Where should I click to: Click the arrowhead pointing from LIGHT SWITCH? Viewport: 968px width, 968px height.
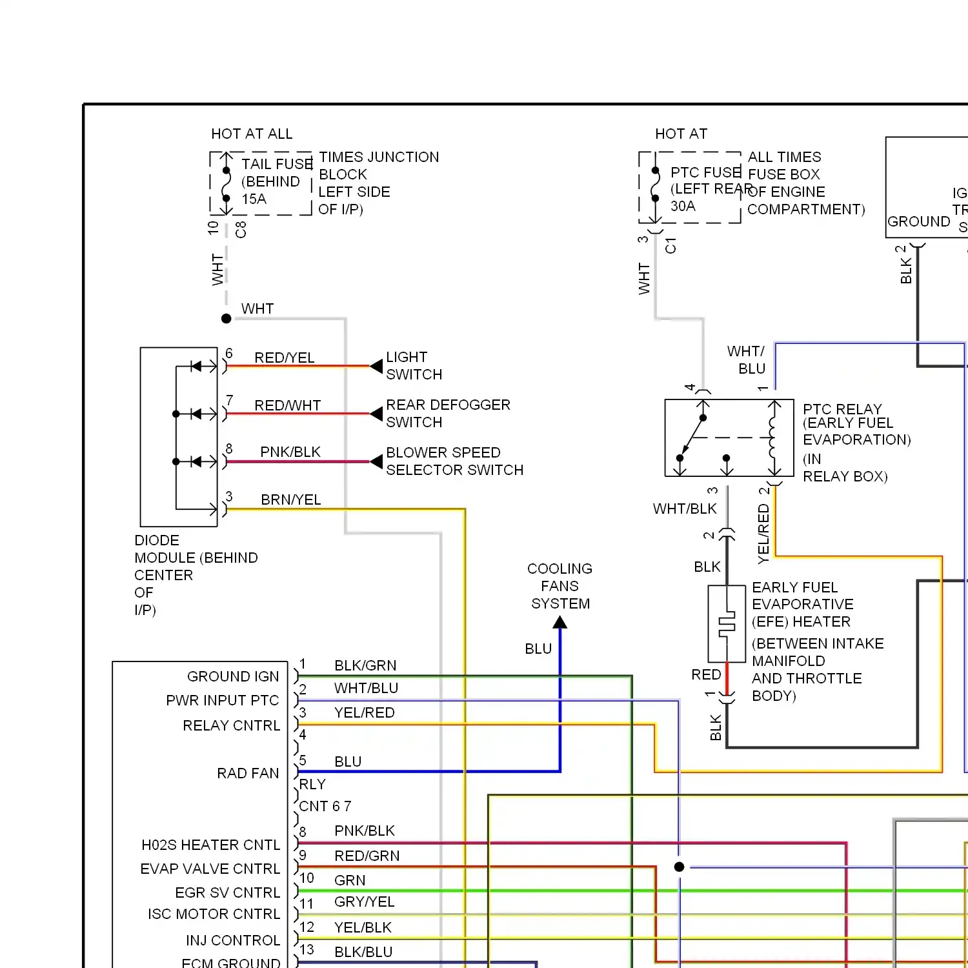point(376,366)
